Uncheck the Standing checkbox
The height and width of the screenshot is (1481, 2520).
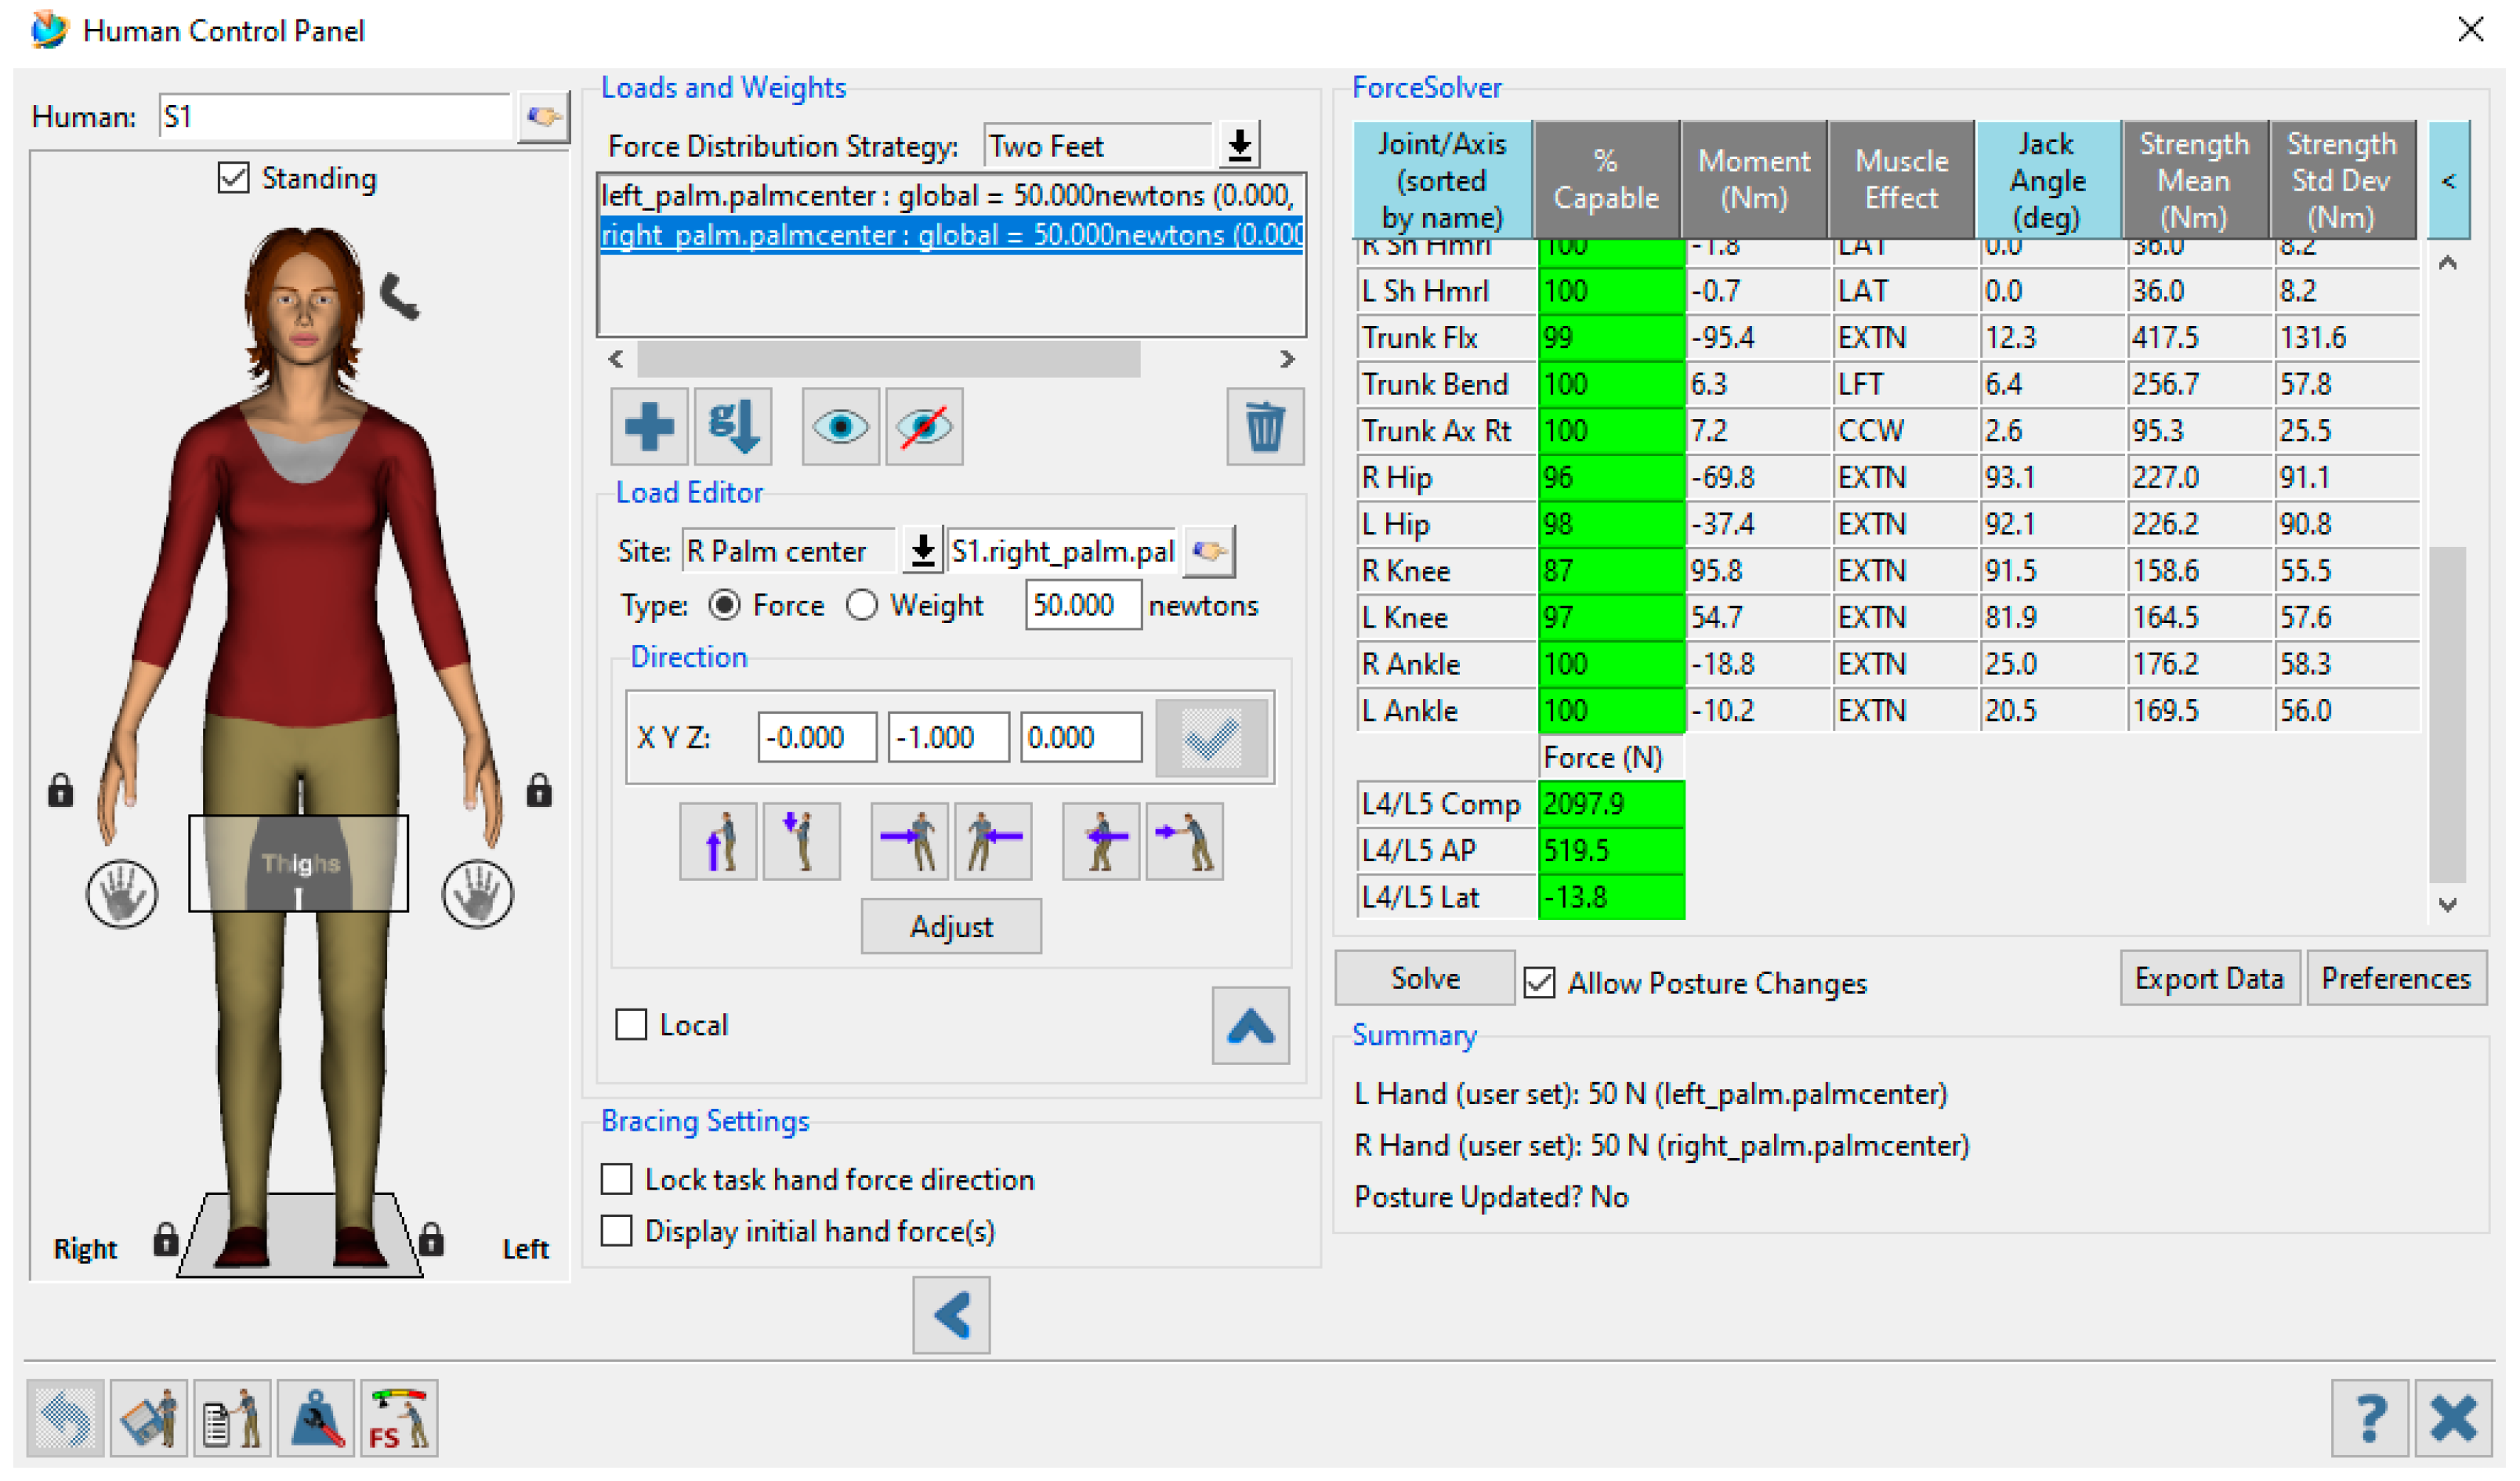[233, 179]
